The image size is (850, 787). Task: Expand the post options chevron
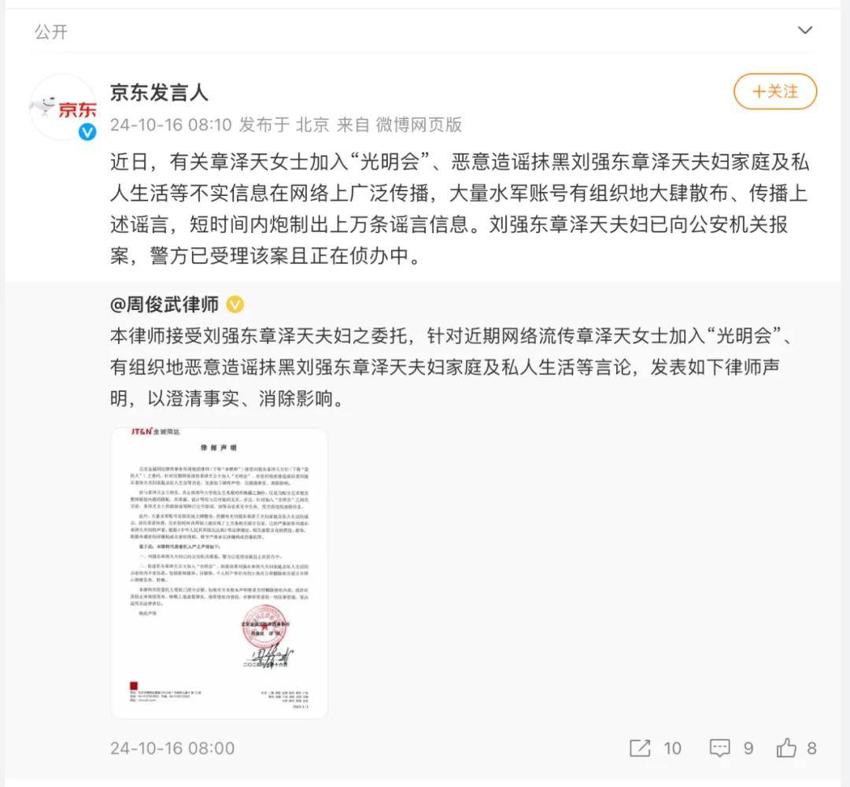805,30
